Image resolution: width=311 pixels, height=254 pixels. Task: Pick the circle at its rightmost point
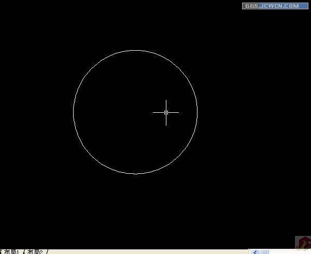(x=197, y=112)
